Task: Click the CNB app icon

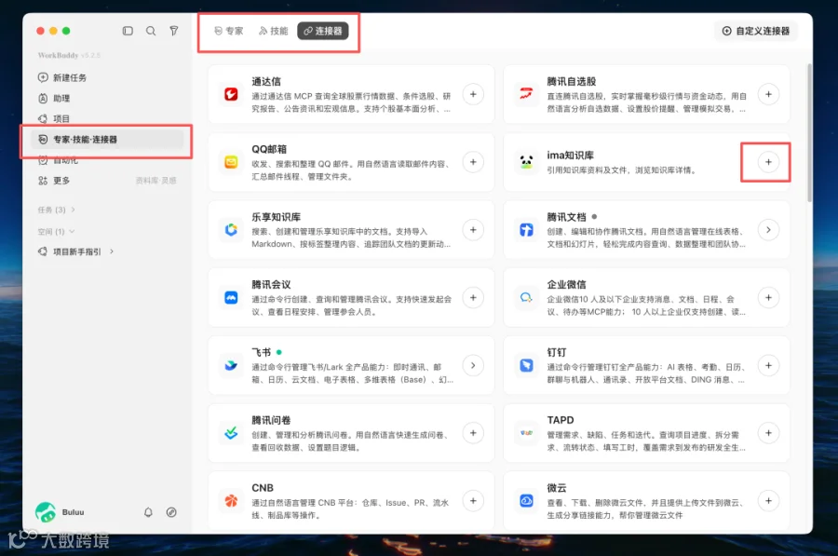Action: pos(231,501)
